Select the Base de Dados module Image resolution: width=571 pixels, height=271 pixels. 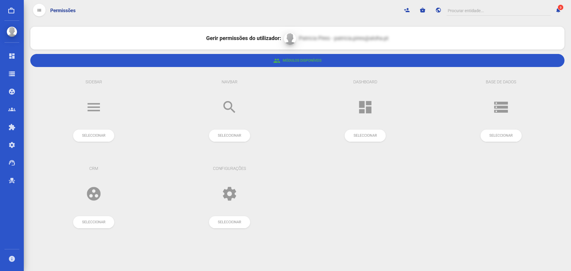point(501,135)
